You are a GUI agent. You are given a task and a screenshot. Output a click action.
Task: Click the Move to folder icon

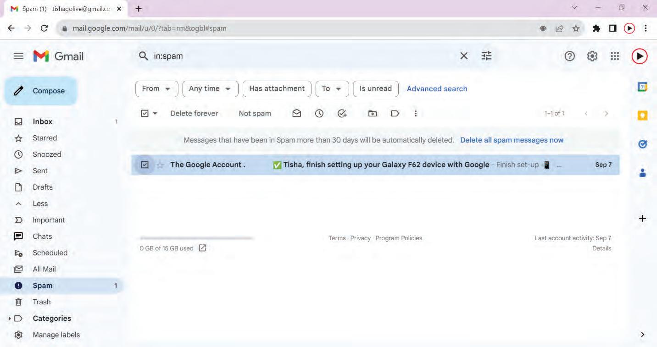pyautogui.click(x=373, y=113)
